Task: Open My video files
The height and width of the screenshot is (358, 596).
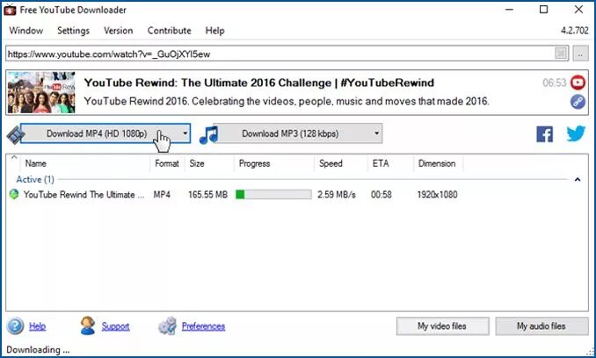Action: pyautogui.click(x=442, y=326)
